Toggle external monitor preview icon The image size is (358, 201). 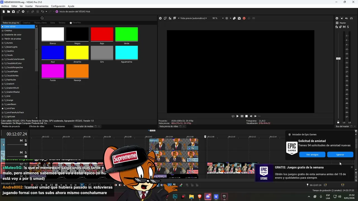tap(165, 18)
